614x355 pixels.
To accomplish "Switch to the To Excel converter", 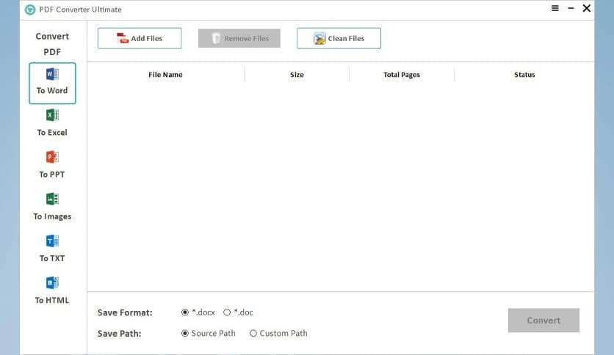I will (52, 122).
